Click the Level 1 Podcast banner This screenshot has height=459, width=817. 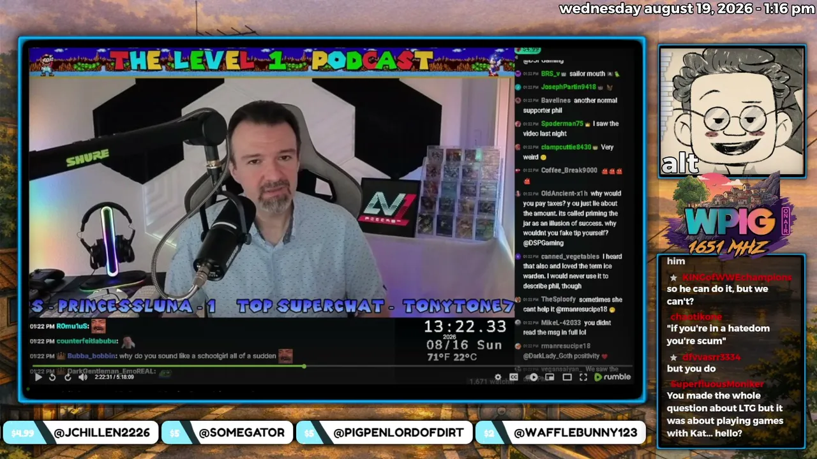point(271,61)
